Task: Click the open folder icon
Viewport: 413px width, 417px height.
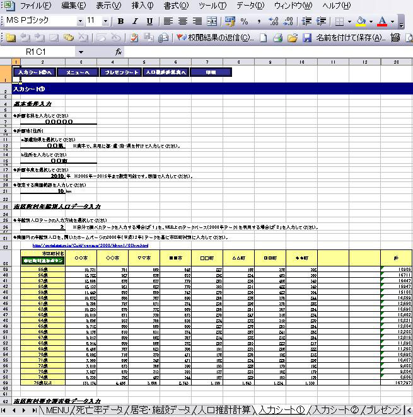Action: (292, 38)
